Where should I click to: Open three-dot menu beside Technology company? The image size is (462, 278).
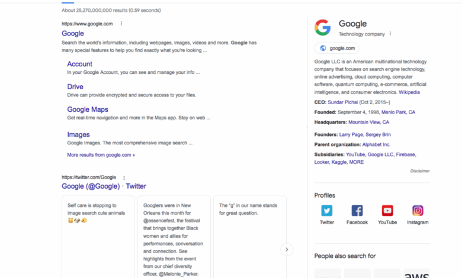click(390, 34)
